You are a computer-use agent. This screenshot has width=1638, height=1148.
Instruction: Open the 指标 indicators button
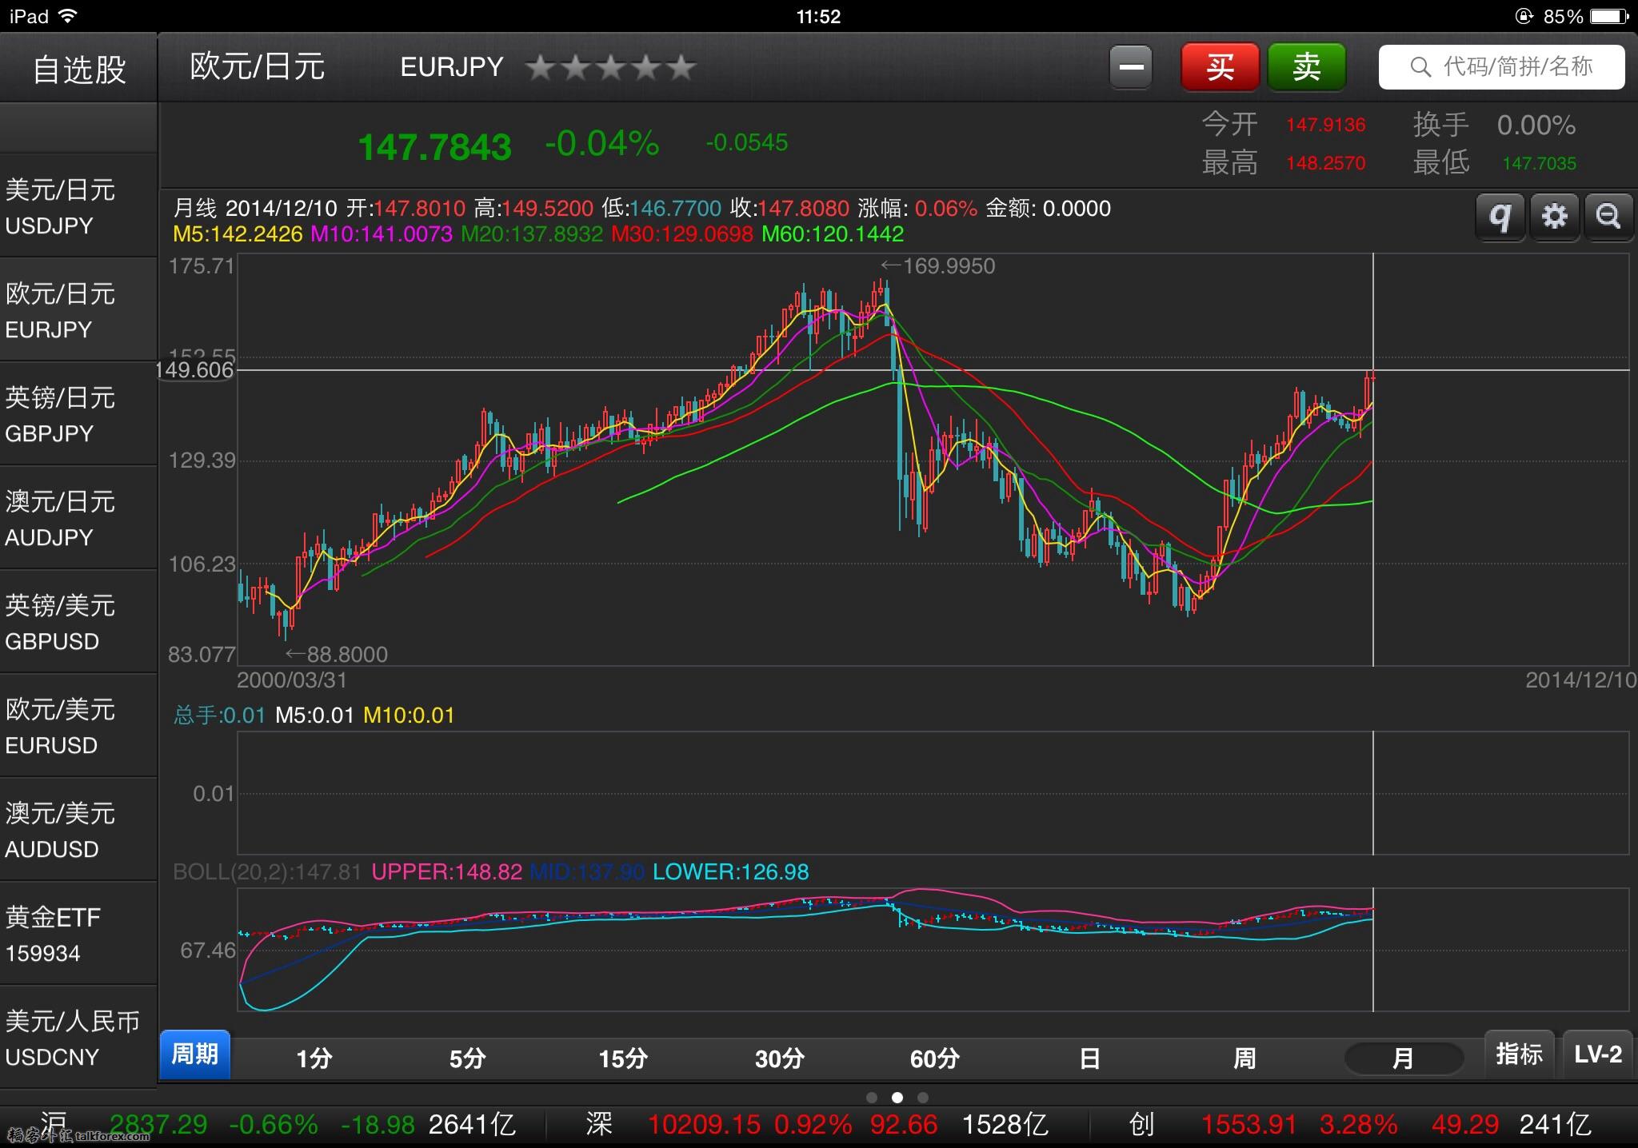pyautogui.click(x=1519, y=1054)
